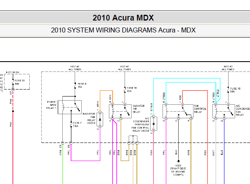Click the G202 ground point symbol
This screenshot has width=250, height=184.
[x=178, y=161]
